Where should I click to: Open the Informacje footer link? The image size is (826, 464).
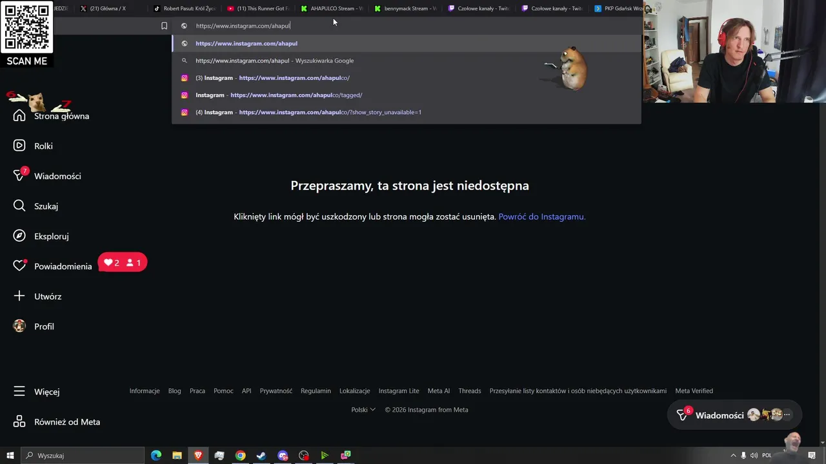[x=145, y=391]
